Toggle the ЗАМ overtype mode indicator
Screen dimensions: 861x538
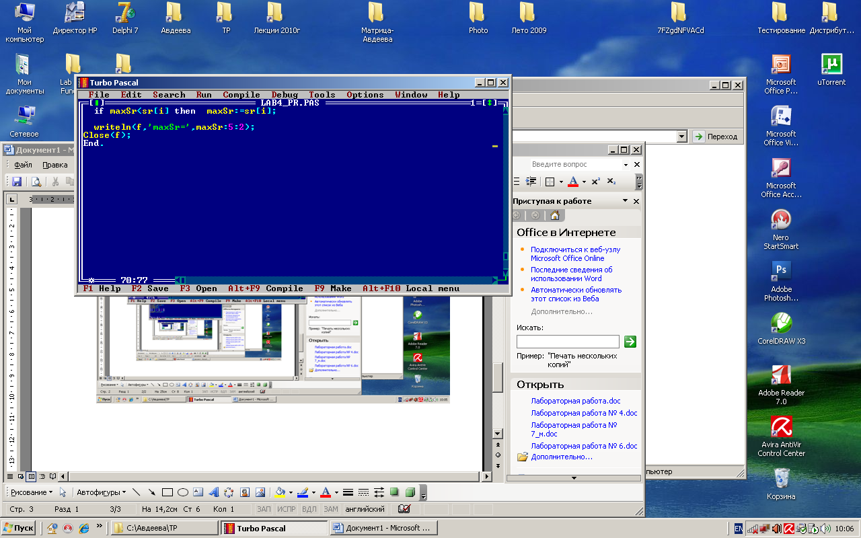(x=331, y=509)
